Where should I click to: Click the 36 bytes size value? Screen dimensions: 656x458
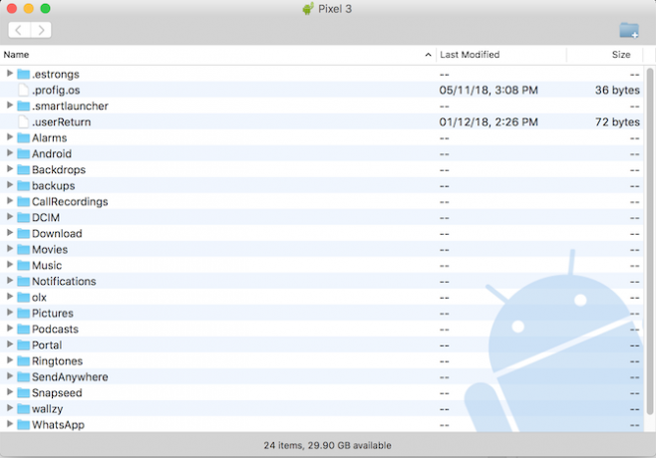617,91
